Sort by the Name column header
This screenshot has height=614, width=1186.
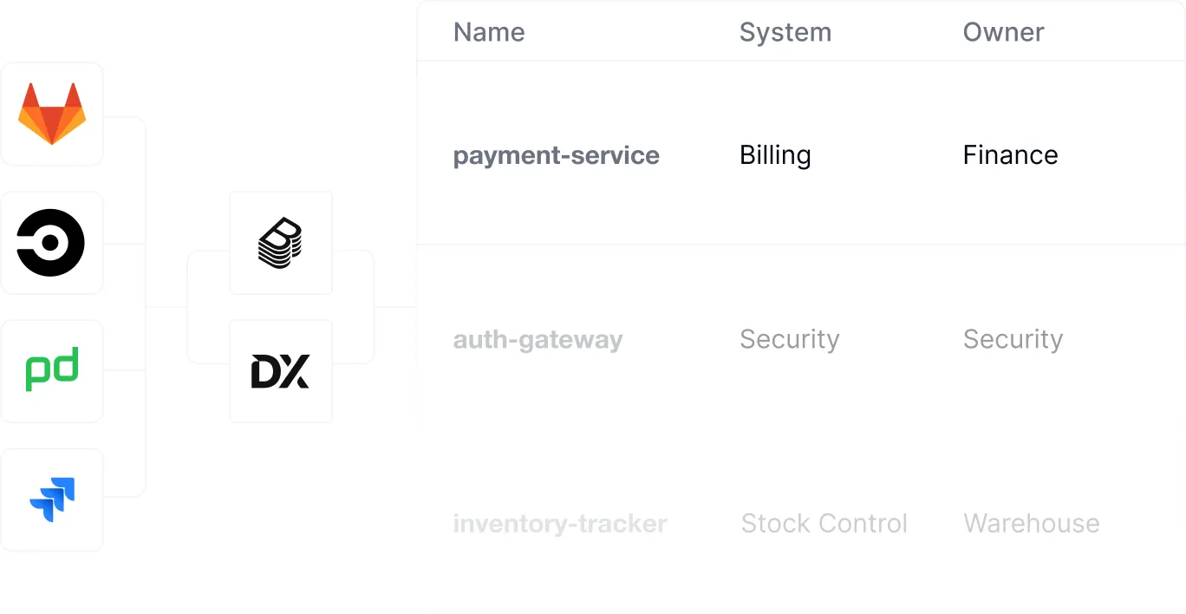(489, 33)
